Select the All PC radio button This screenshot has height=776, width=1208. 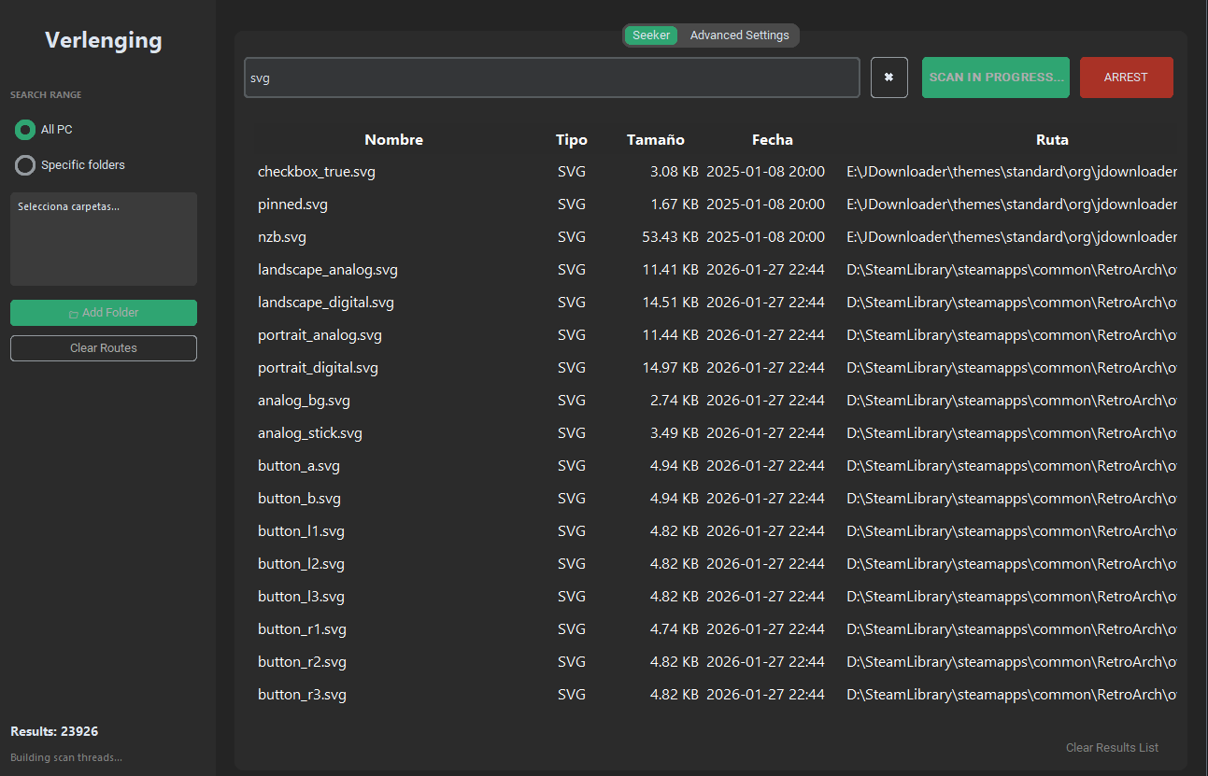25,130
